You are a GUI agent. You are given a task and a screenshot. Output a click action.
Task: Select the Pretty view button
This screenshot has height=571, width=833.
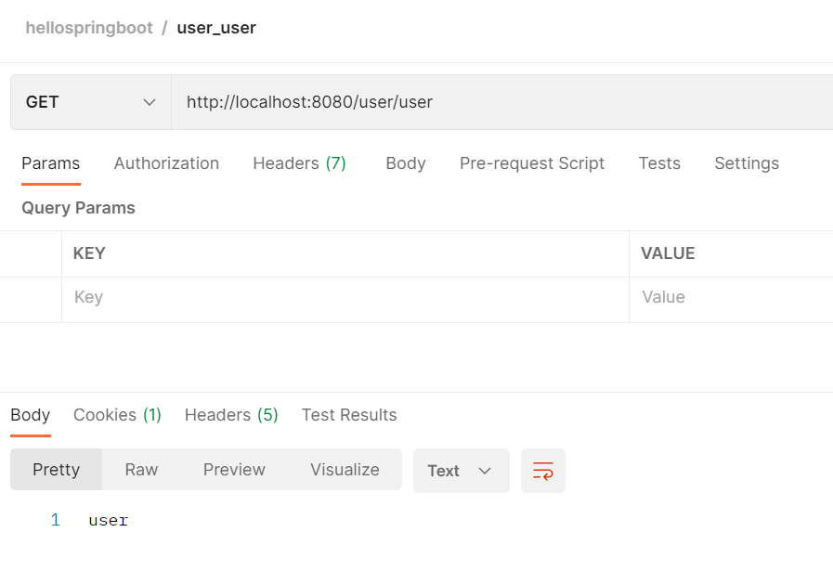coord(57,470)
